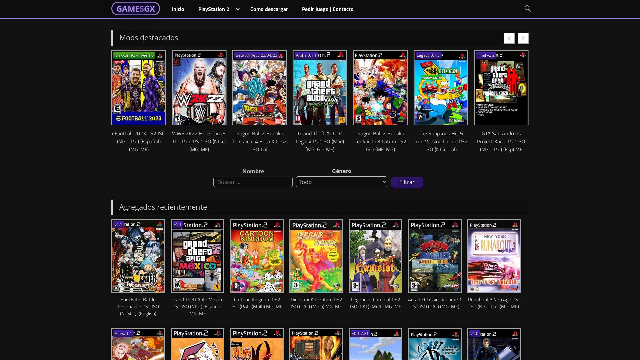
Task: Open the Género dropdown
Action: click(x=341, y=182)
